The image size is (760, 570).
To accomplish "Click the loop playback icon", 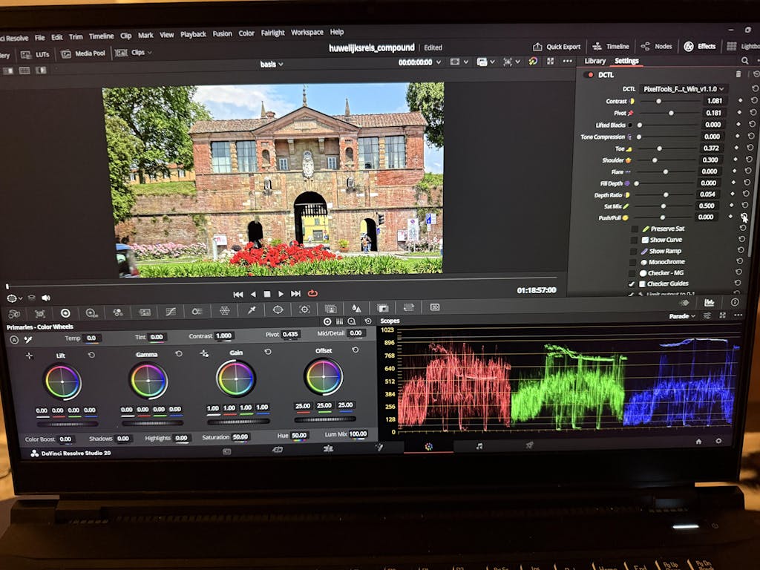I will (x=312, y=294).
